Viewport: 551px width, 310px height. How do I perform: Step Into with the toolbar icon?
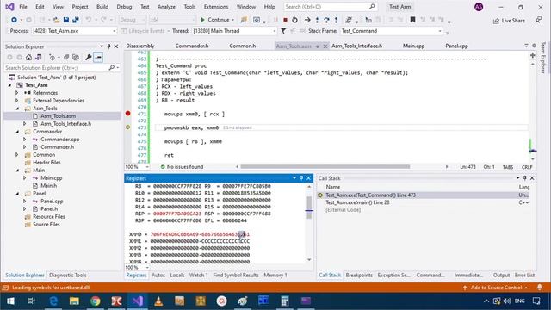coord(318,20)
